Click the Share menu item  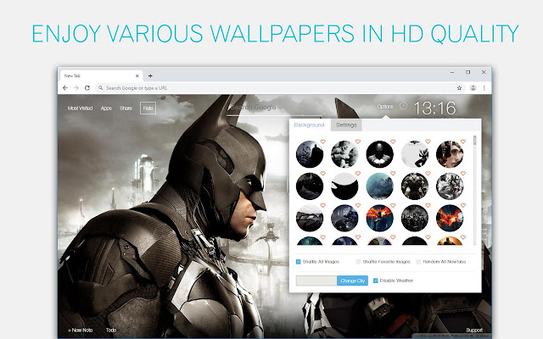(126, 108)
